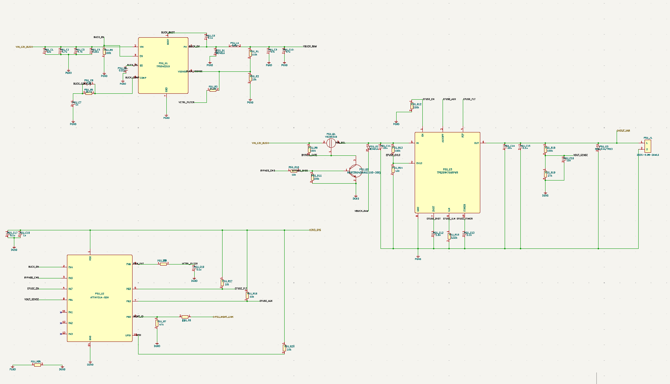Select resistor PSU_R21 between PGND and DGND
The width and height of the screenshot is (670, 384).
37,364
